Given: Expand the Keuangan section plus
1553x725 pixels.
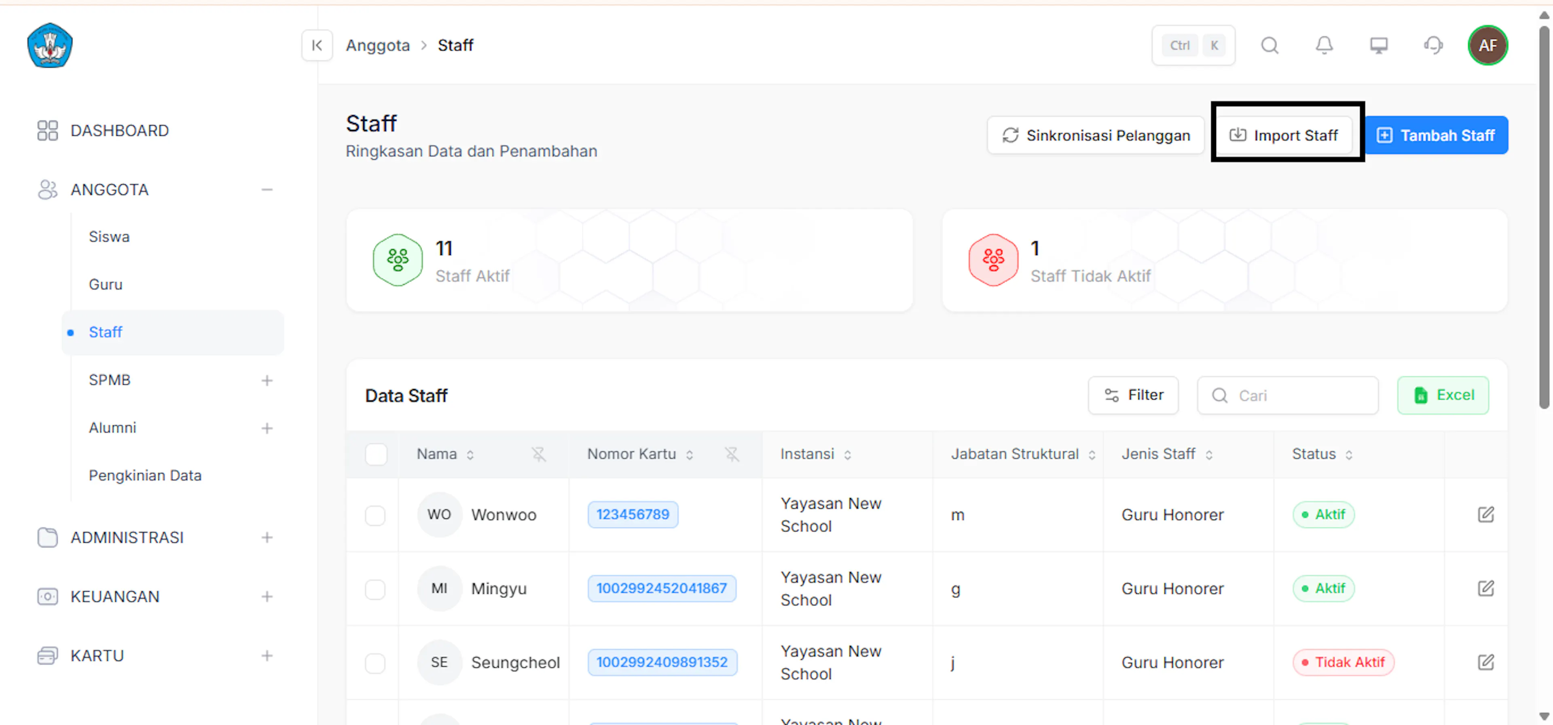Looking at the screenshot, I should click(267, 597).
